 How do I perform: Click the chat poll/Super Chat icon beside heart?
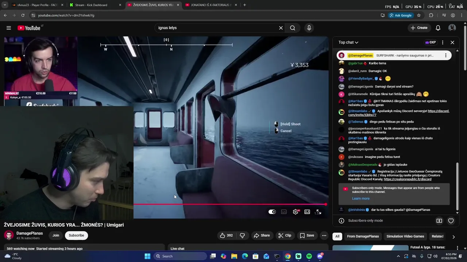[439, 221]
